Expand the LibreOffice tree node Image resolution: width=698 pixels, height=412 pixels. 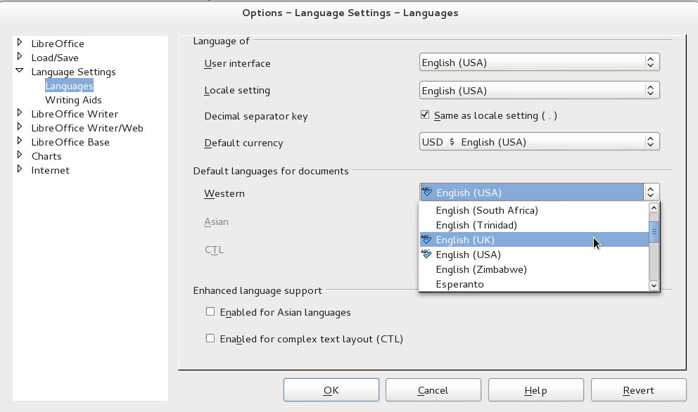point(20,42)
